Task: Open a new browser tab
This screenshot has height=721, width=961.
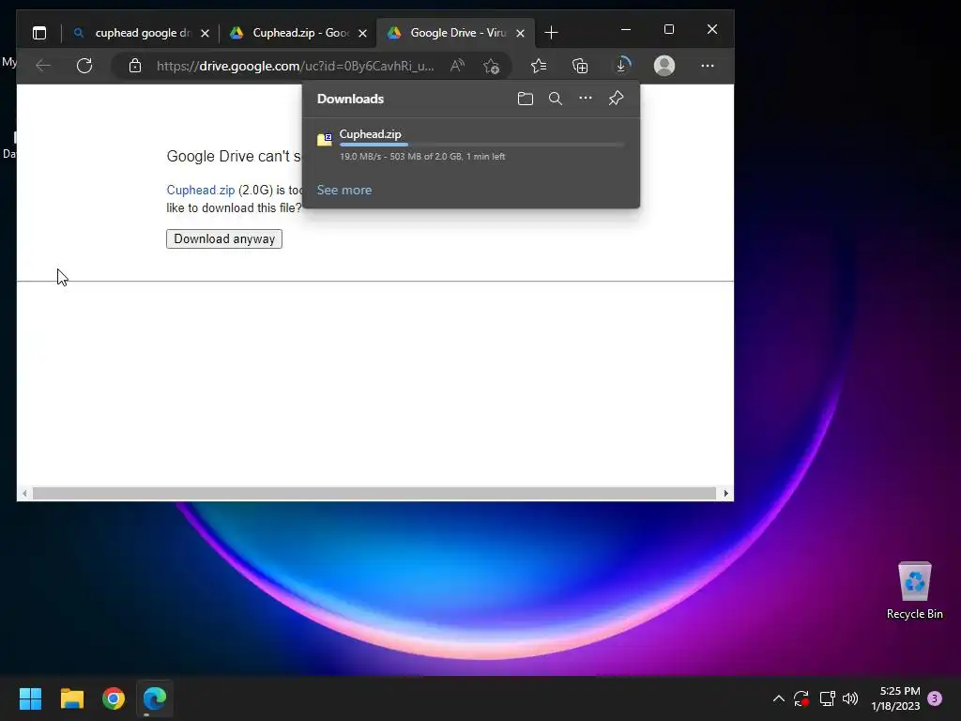Action: [551, 33]
